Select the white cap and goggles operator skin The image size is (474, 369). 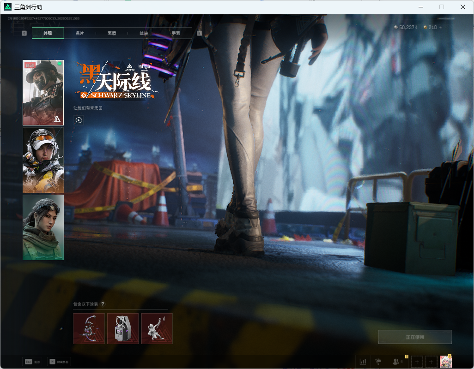[43, 160]
